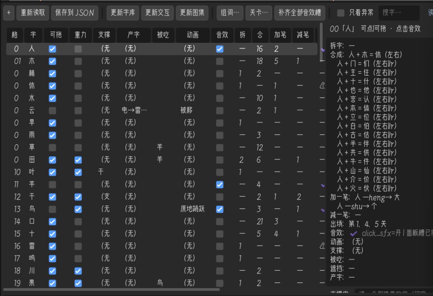Click the 动画 column header
Image resolution: width=433 pixels, height=296 pixels.
tap(193, 35)
